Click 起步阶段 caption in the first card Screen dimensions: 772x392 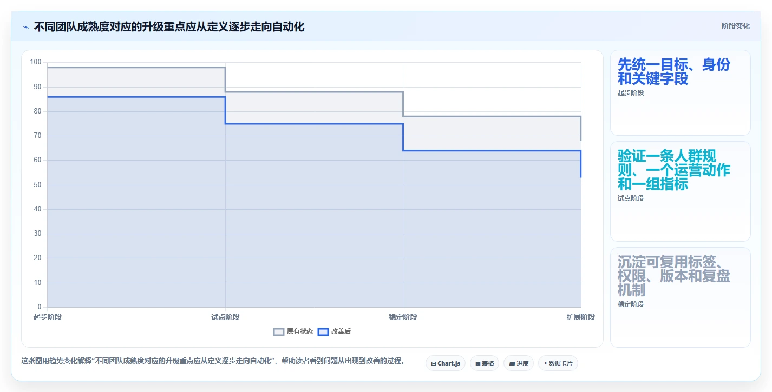(631, 92)
